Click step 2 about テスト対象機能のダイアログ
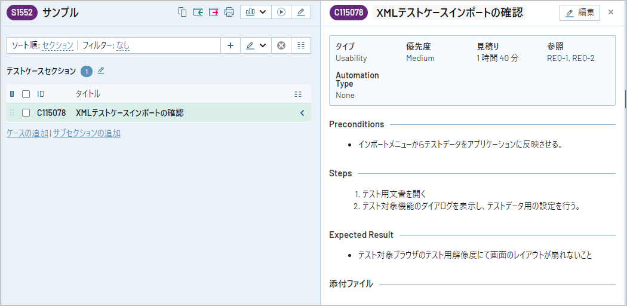This screenshot has height=306, width=627. (471, 206)
